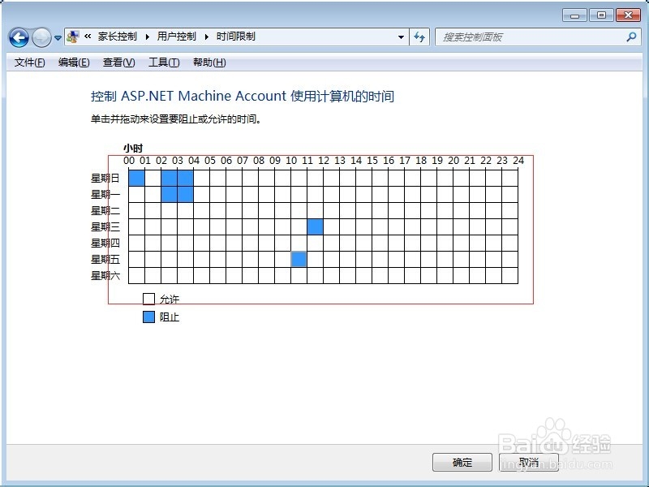Click the search magnifier icon
The height and width of the screenshot is (487, 649).
pyautogui.click(x=629, y=37)
